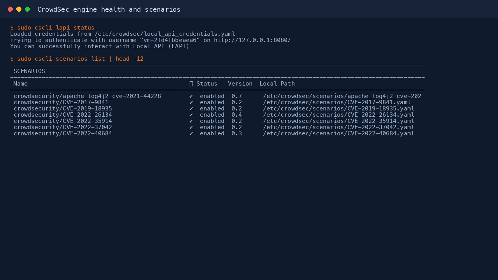This screenshot has width=498, height=280.
Task: Click the path /etc/crowdsec/scenarios/CVE-2022-40684.yaml
Action: click(338, 133)
